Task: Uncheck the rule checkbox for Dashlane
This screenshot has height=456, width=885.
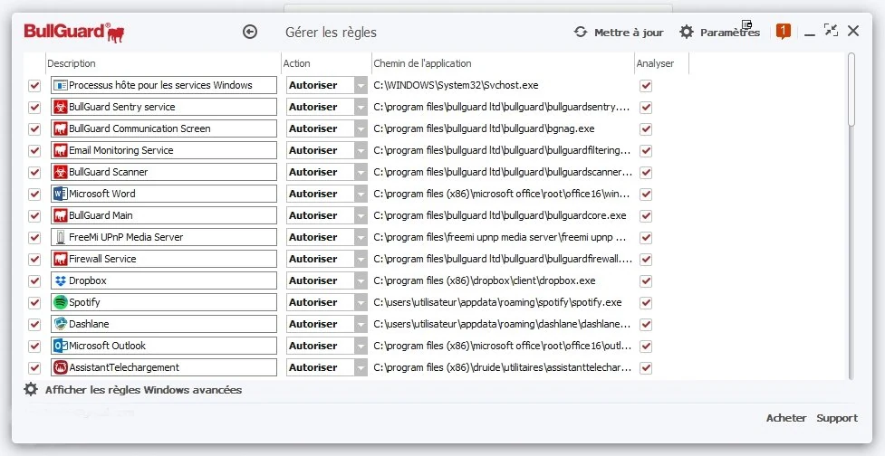Action: pos(34,324)
